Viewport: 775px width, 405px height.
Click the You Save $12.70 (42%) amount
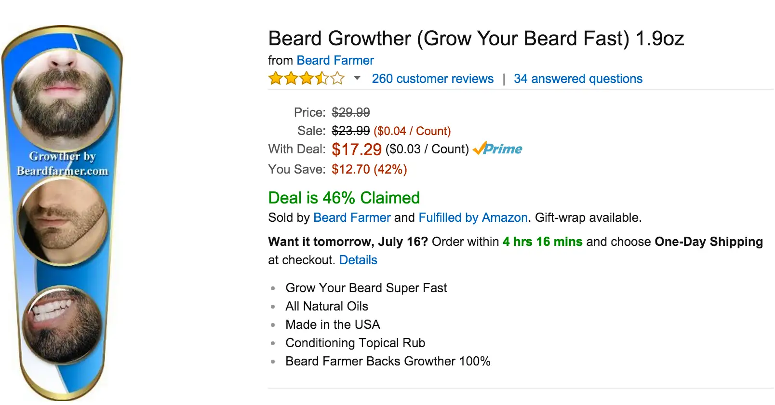click(369, 169)
